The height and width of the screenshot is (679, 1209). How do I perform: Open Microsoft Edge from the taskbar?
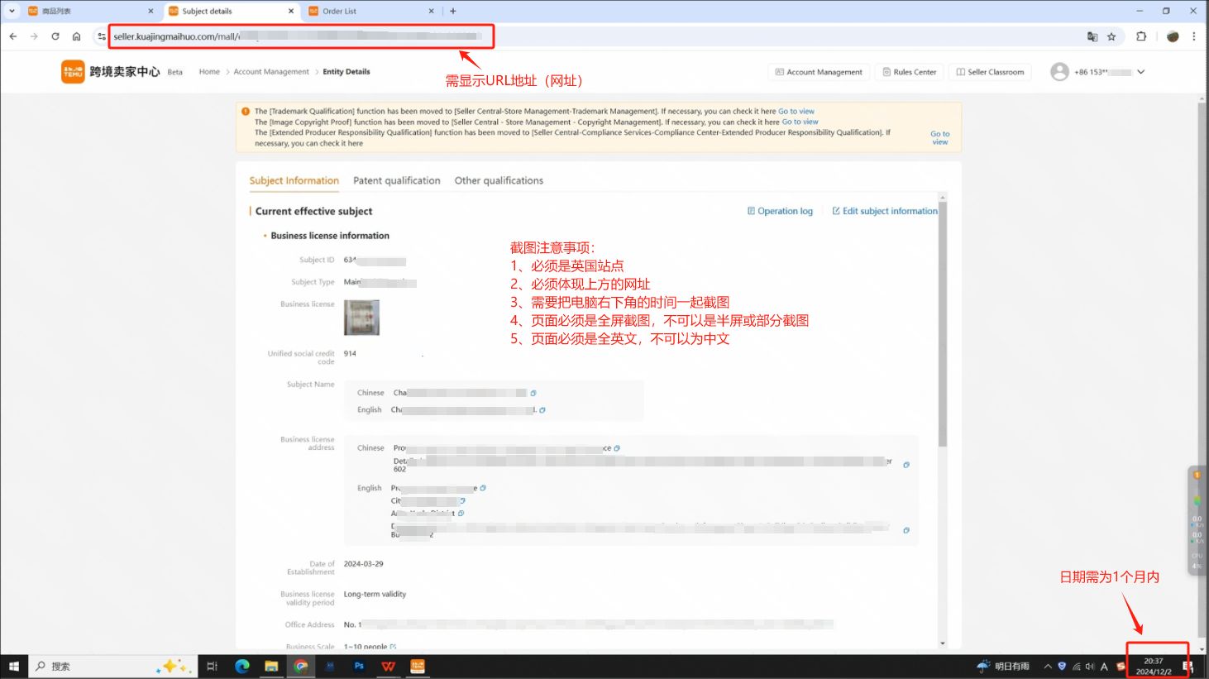pos(242,666)
